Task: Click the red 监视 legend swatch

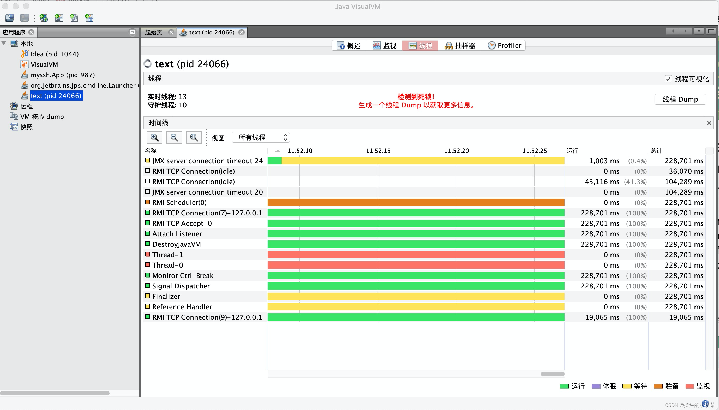Action: click(689, 386)
